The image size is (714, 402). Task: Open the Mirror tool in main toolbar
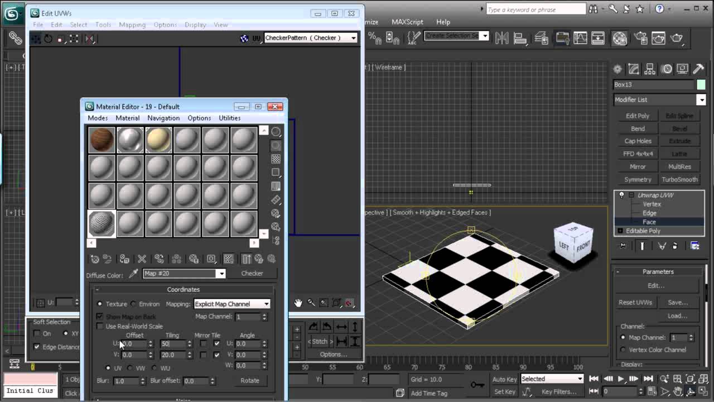pos(501,38)
